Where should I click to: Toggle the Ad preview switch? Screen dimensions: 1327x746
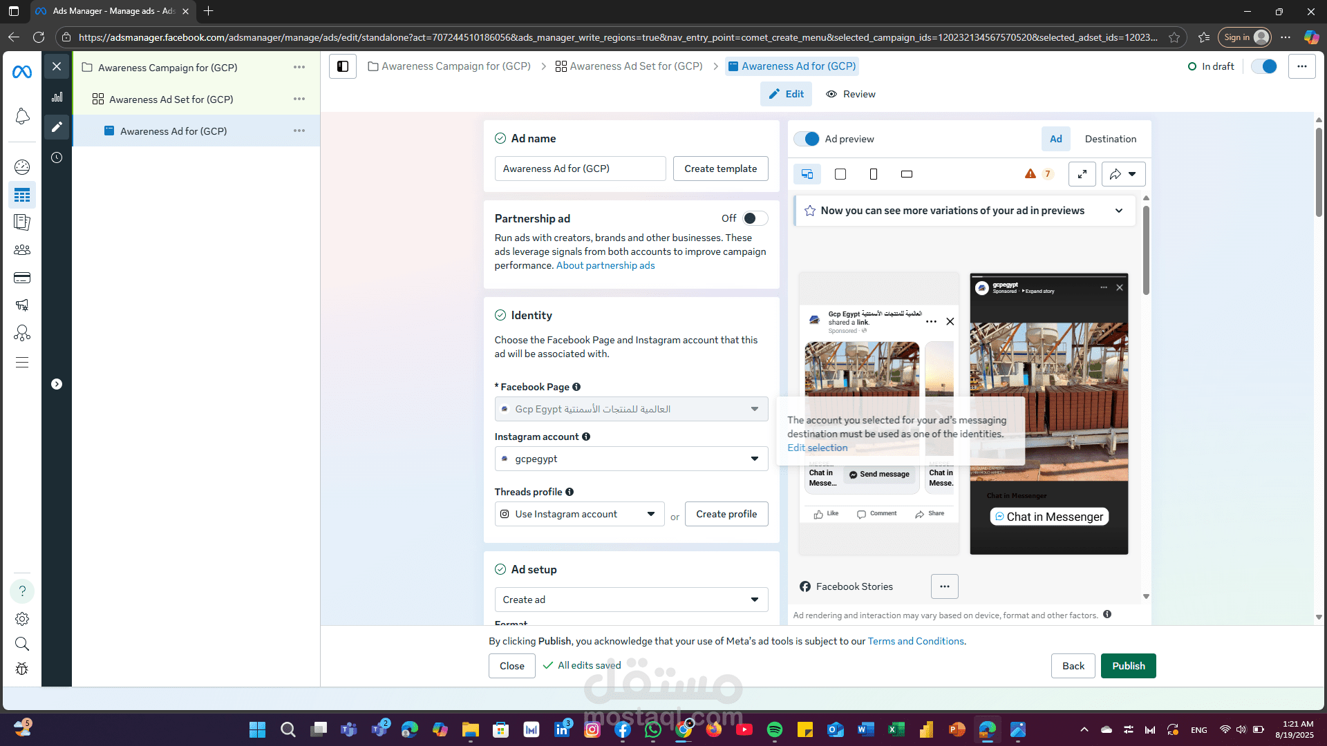click(807, 139)
